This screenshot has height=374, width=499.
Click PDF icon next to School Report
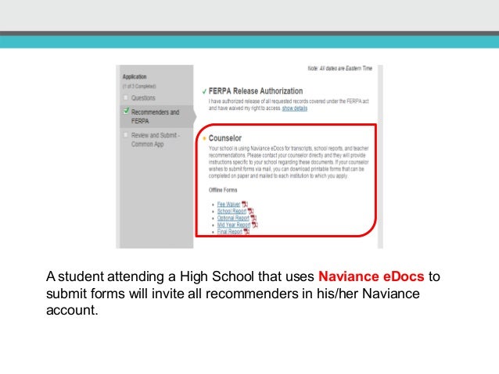pyautogui.click(x=251, y=211)
